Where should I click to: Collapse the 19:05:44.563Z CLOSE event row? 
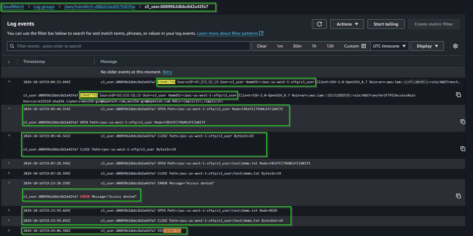coord(9,136)
